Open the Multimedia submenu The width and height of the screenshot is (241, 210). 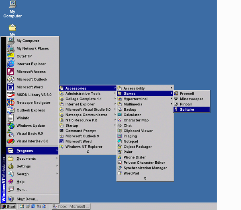pos(133,104)
